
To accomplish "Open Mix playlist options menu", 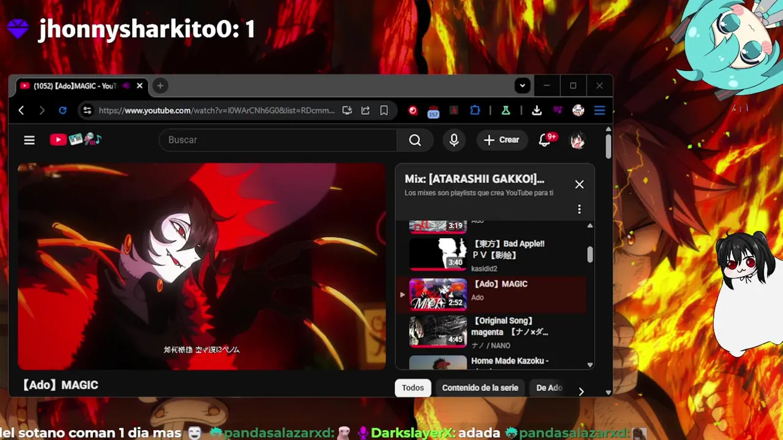I will point(579,209).
